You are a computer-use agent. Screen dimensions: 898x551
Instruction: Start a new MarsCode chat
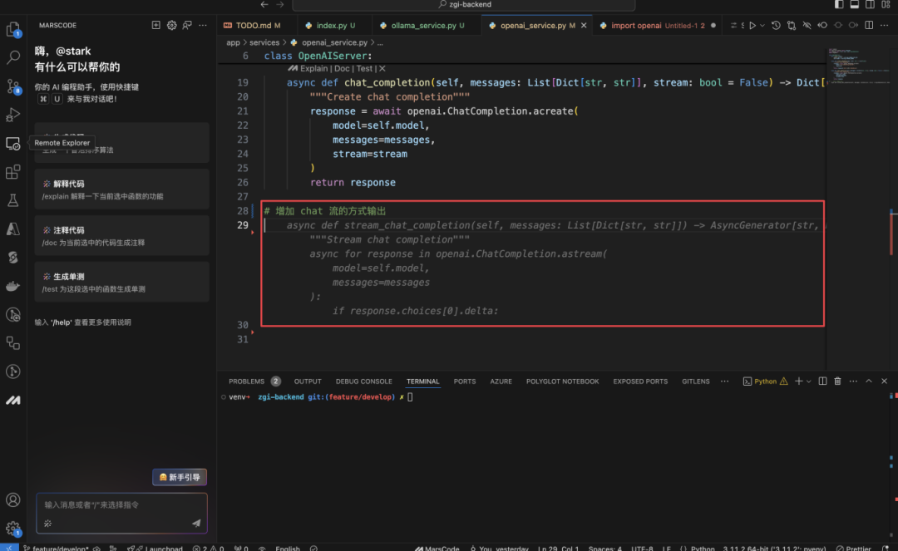[x=155, y=25]
